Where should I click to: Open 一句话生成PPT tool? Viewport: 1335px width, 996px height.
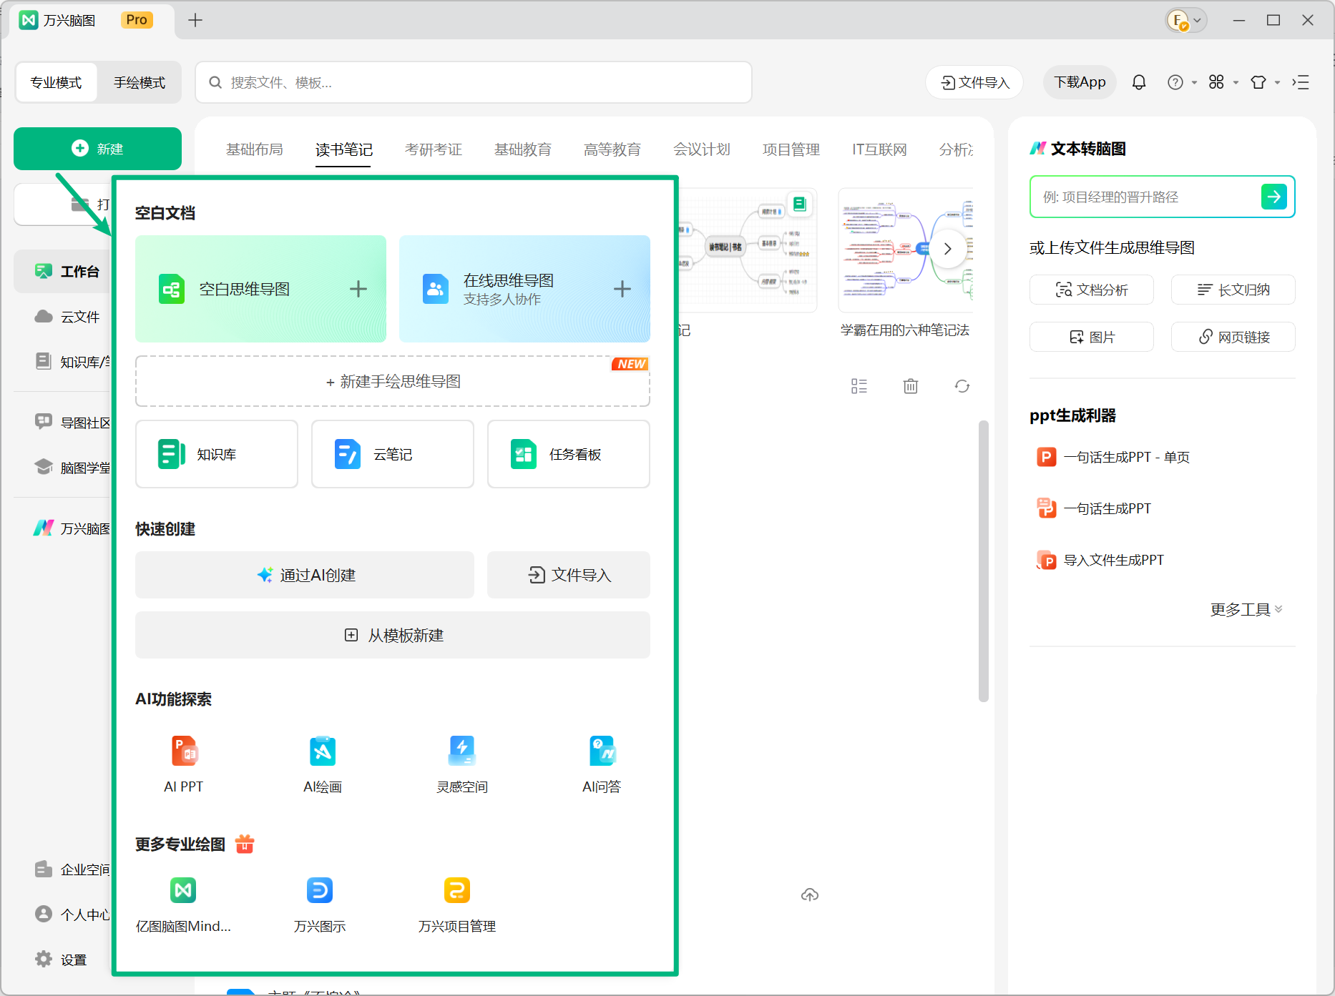coord(1093,508)
